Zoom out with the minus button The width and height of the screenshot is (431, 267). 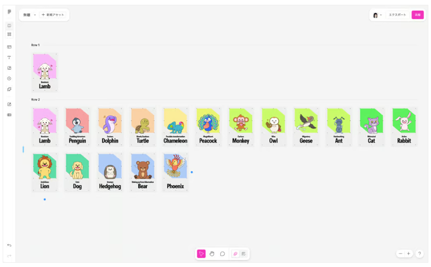coord(401,254)
